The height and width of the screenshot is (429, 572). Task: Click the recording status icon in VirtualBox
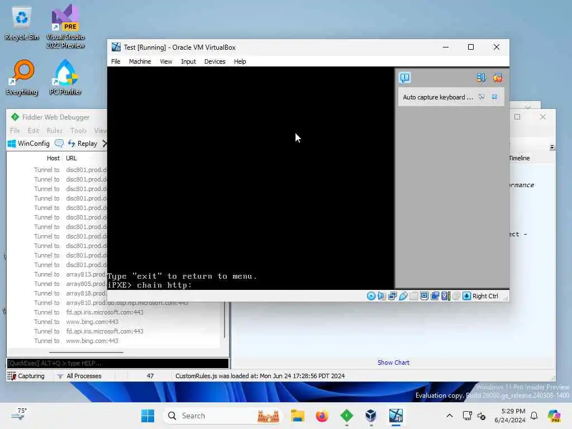coord(435,296)
